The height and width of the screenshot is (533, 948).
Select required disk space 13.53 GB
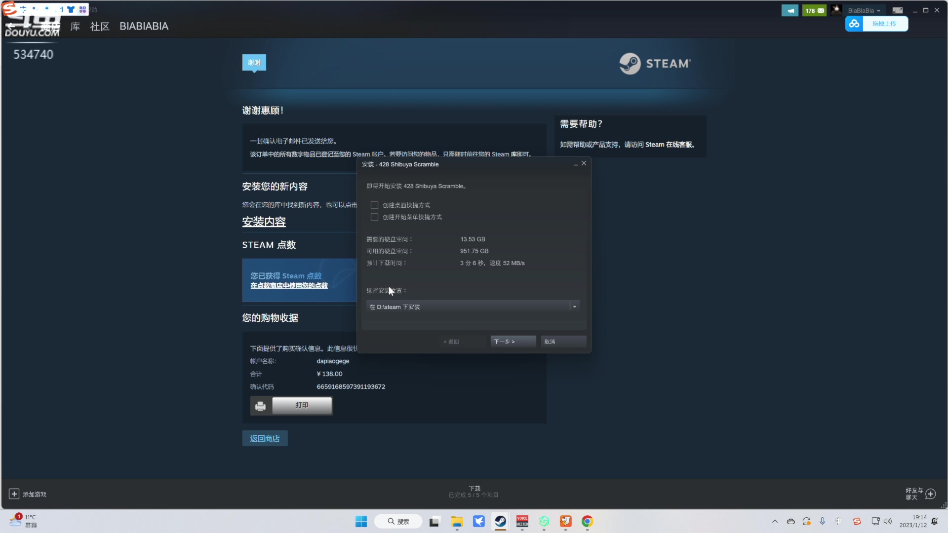click(x=473, y=239)
